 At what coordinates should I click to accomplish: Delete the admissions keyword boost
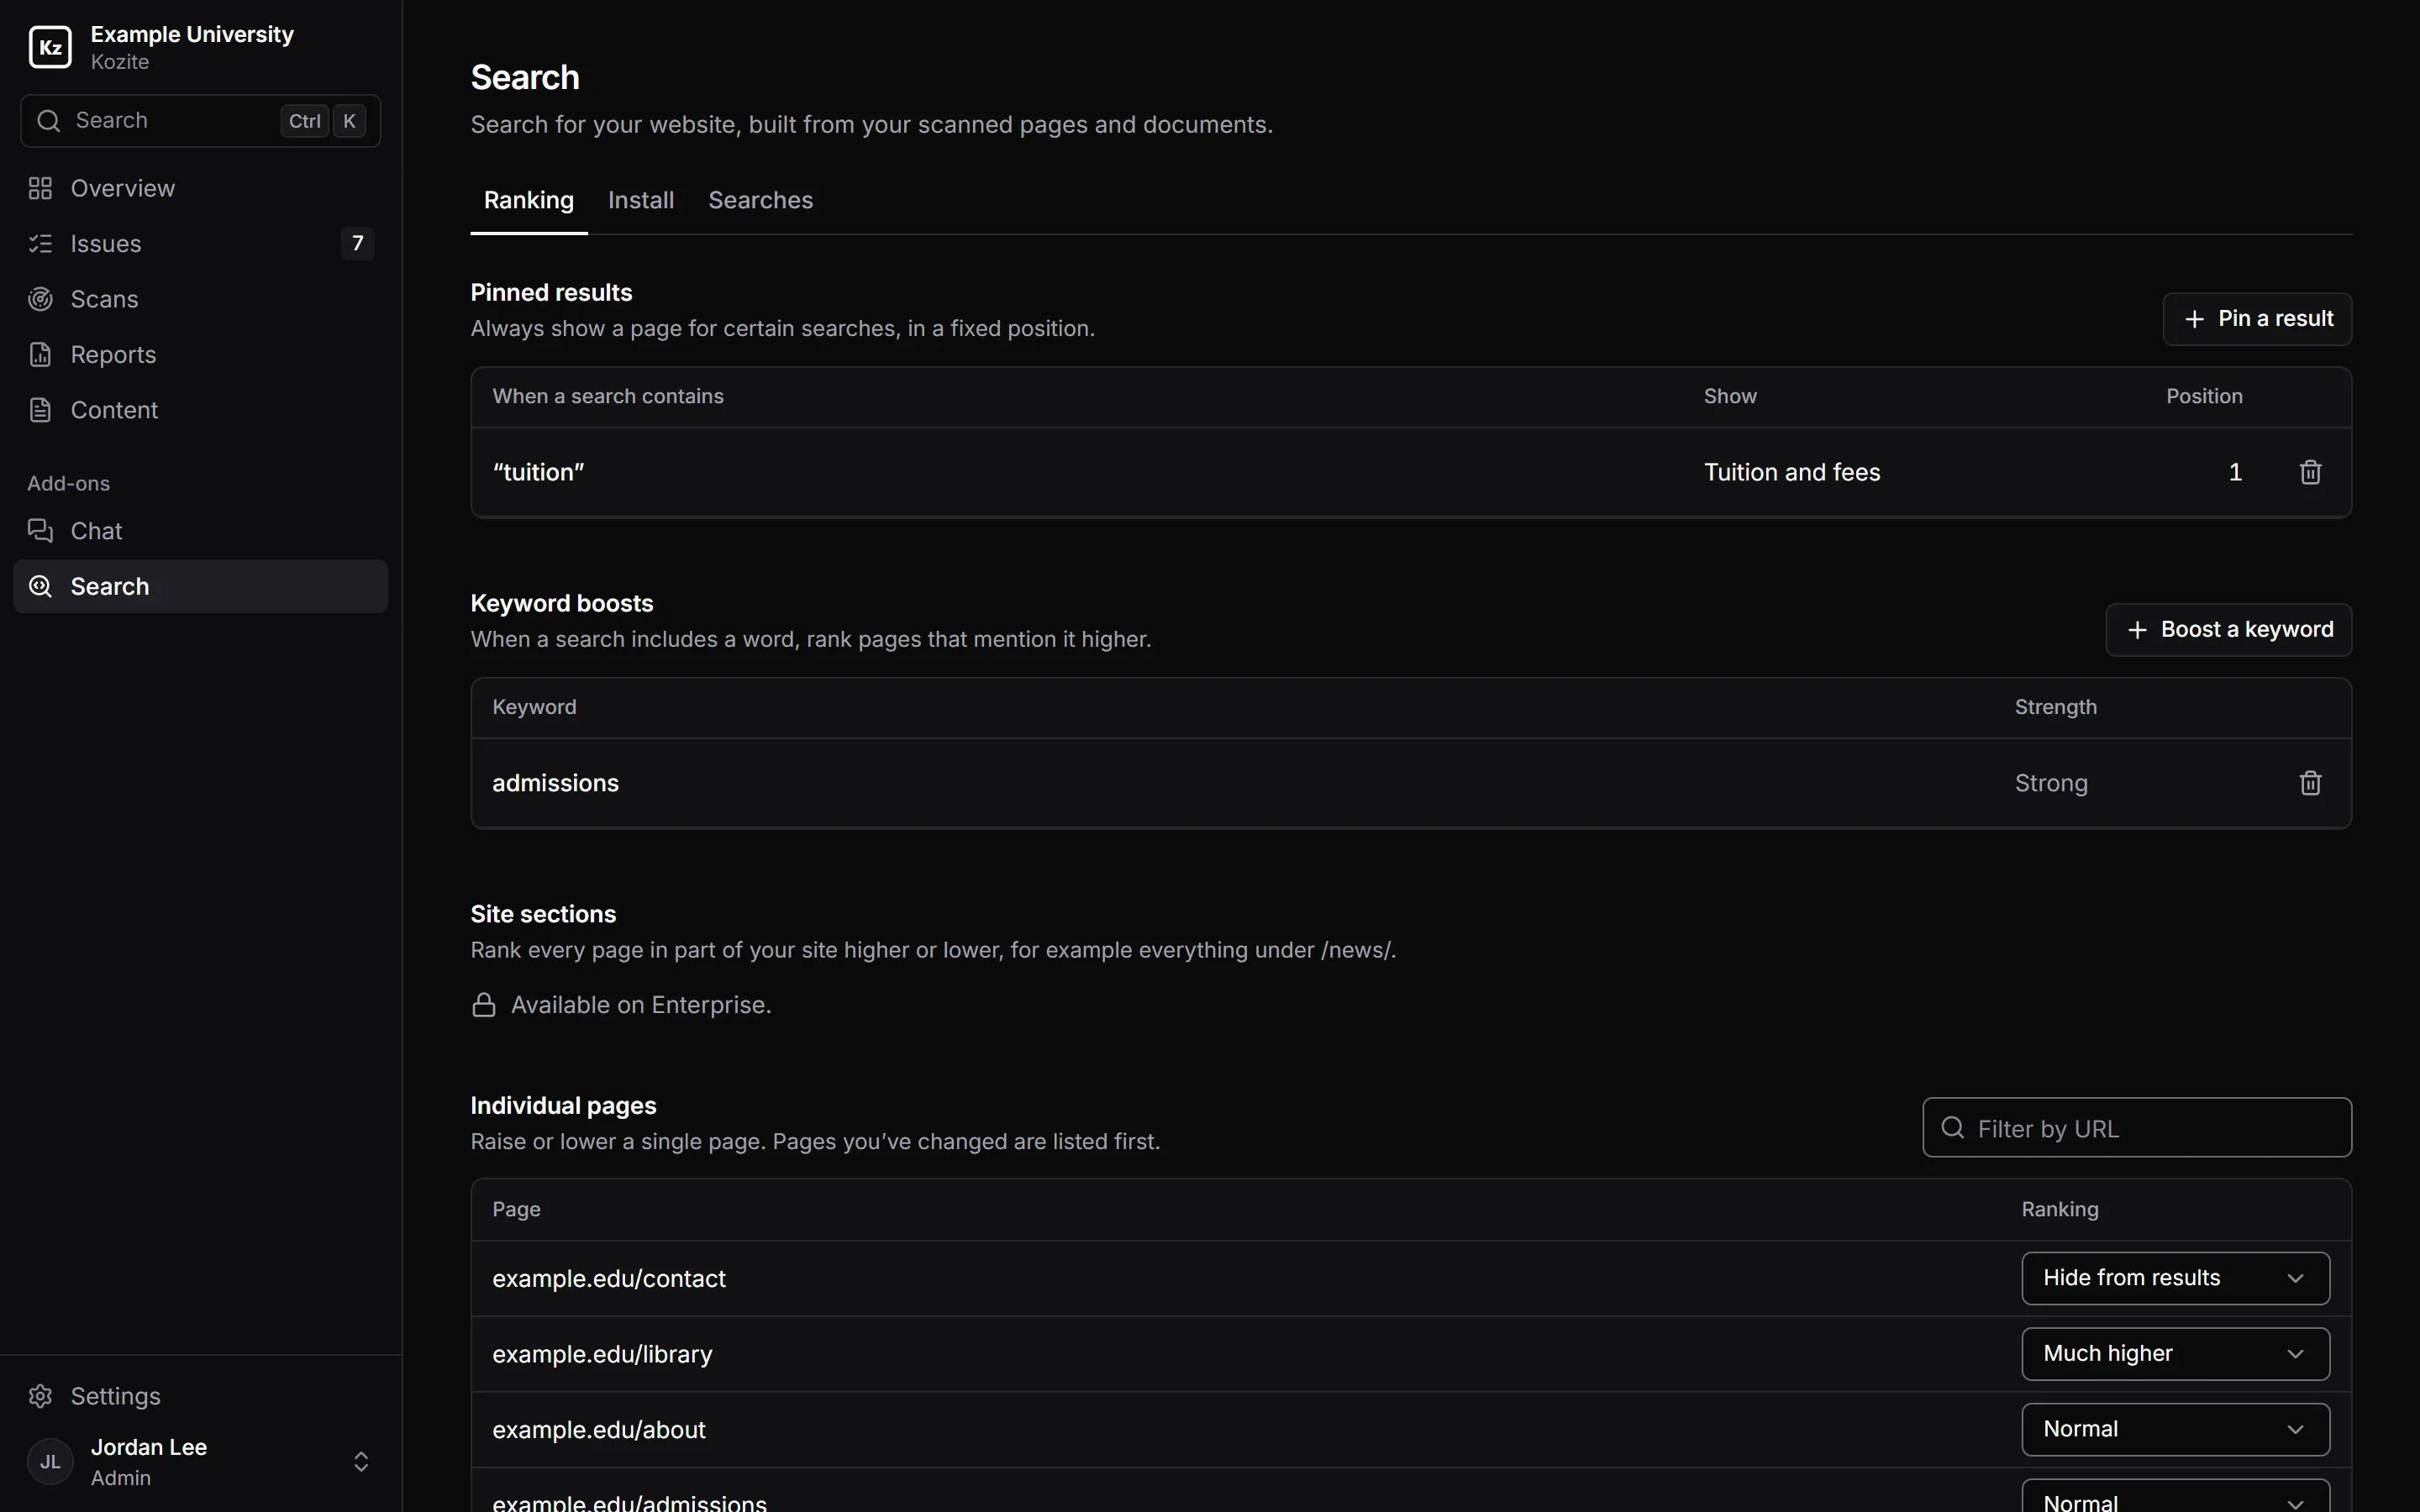pos(2310,783)
